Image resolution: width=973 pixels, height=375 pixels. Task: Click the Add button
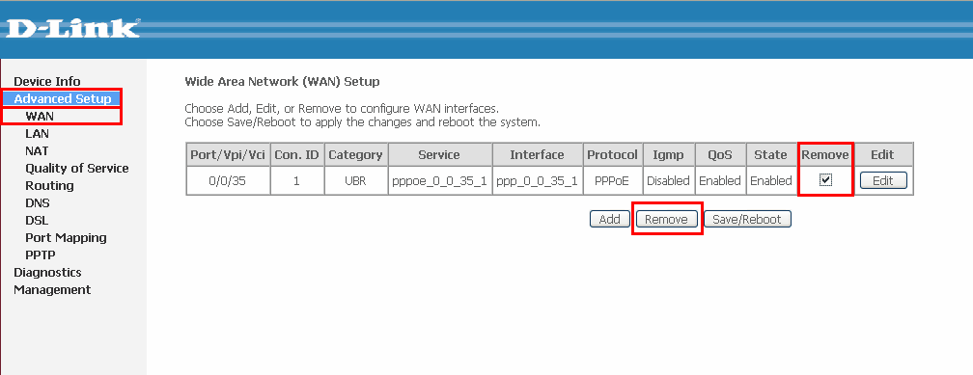click(x=609, y=220)
